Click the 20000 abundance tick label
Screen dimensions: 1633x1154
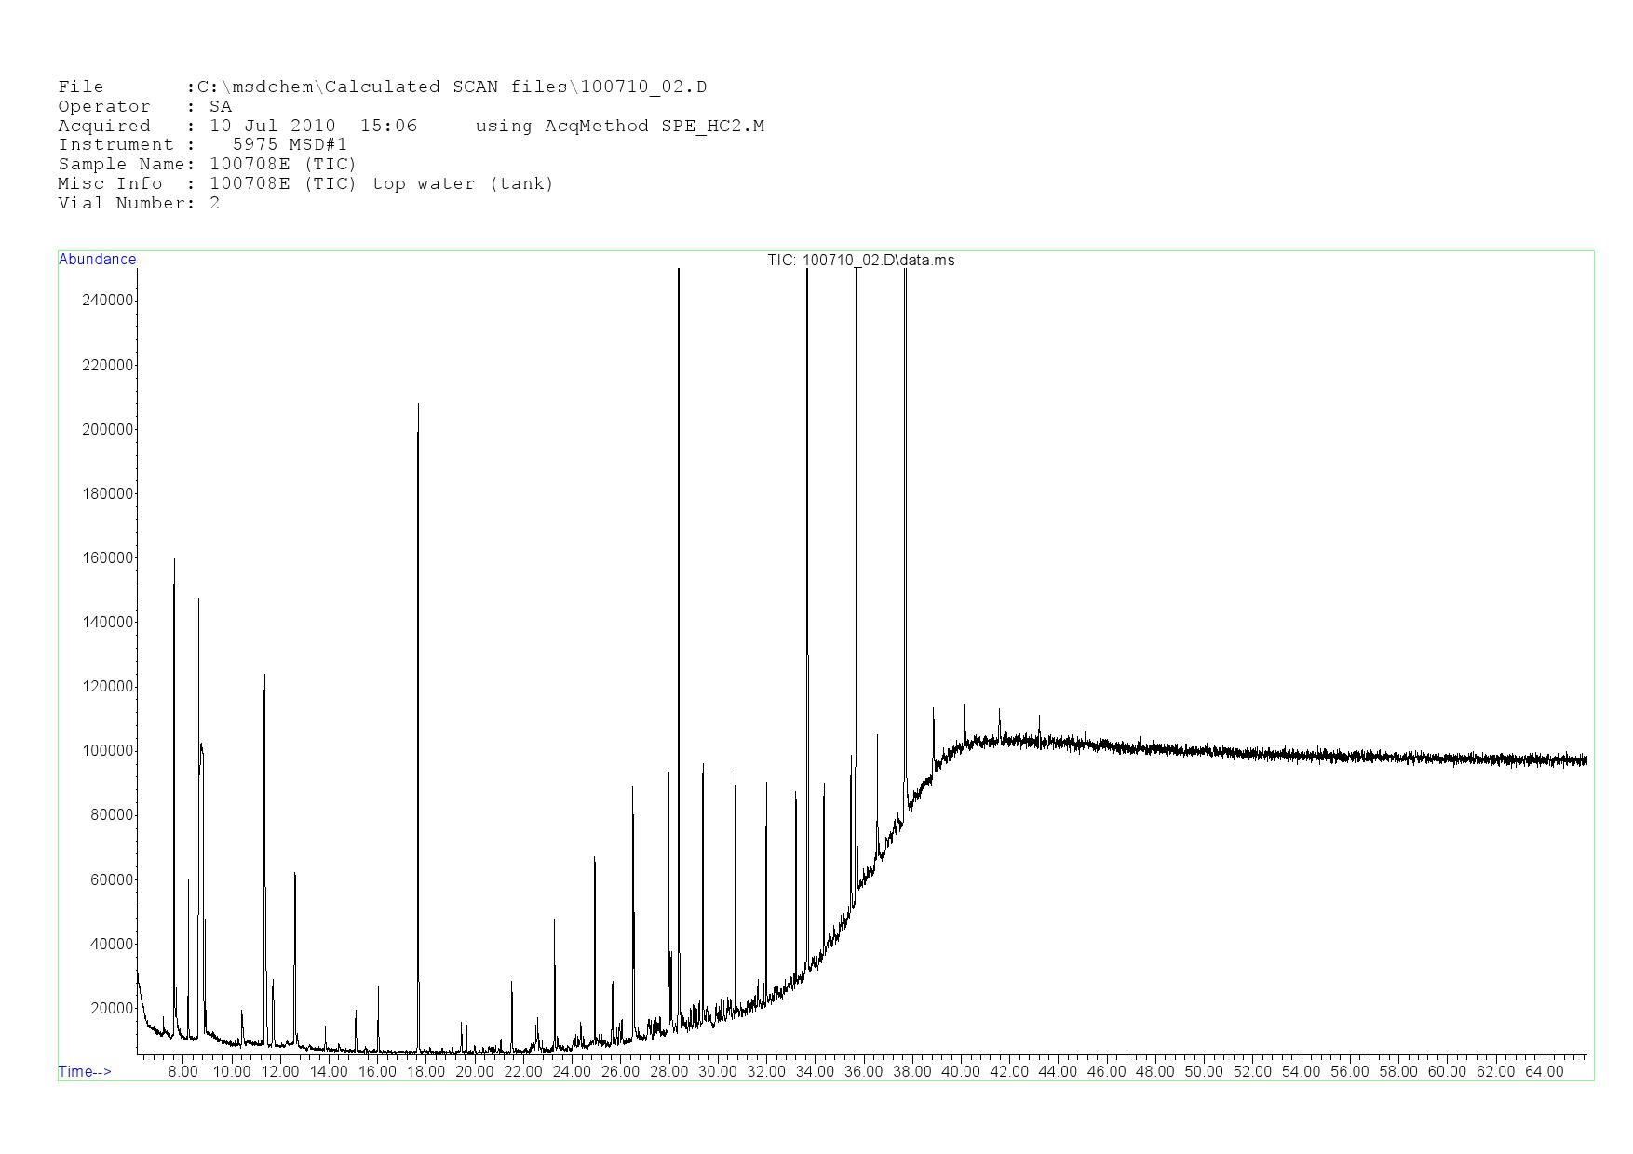click(x=112, y=1009)
